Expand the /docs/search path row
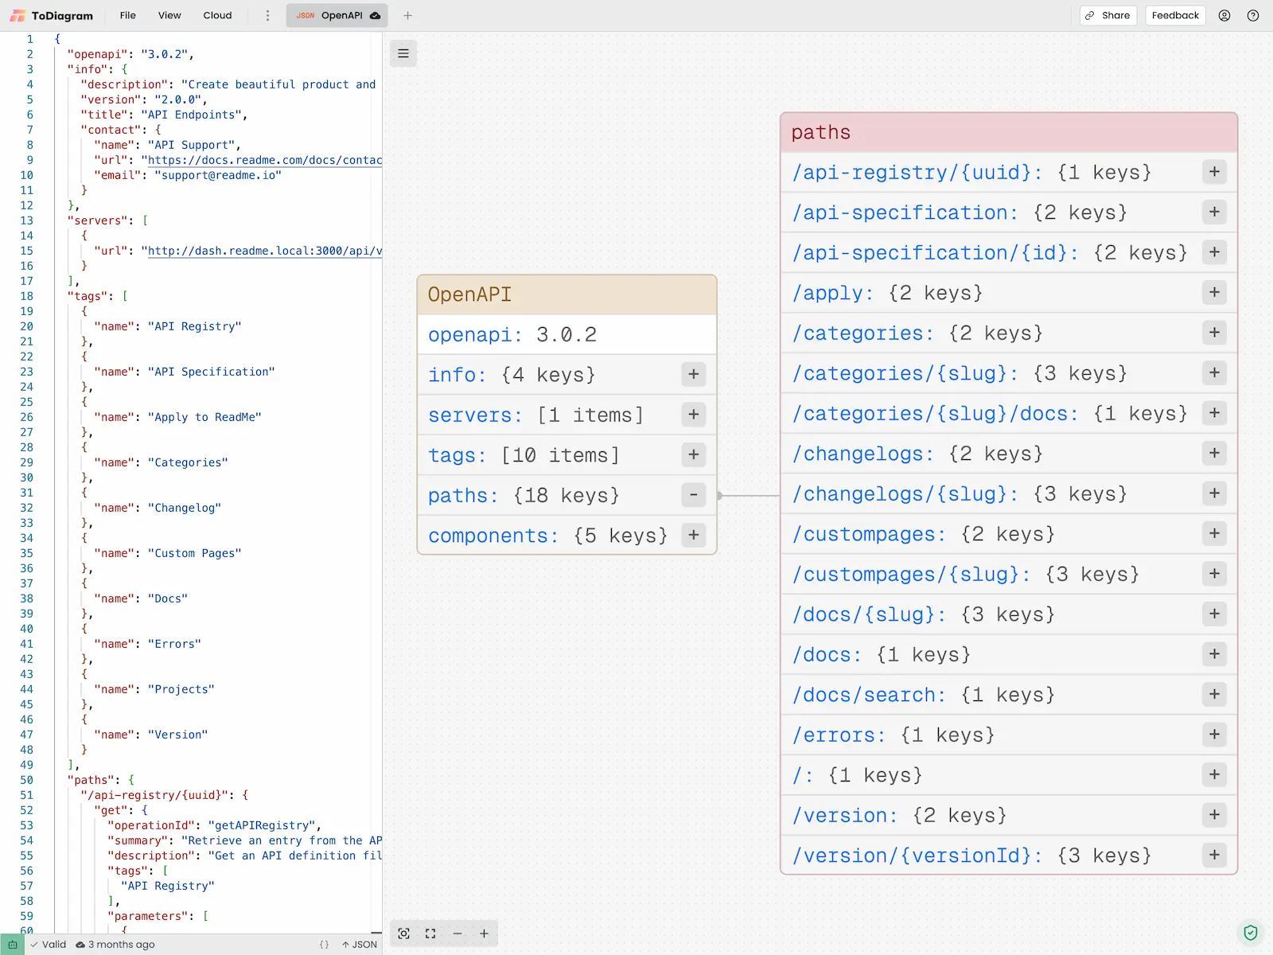 [x=1214, y=694]
